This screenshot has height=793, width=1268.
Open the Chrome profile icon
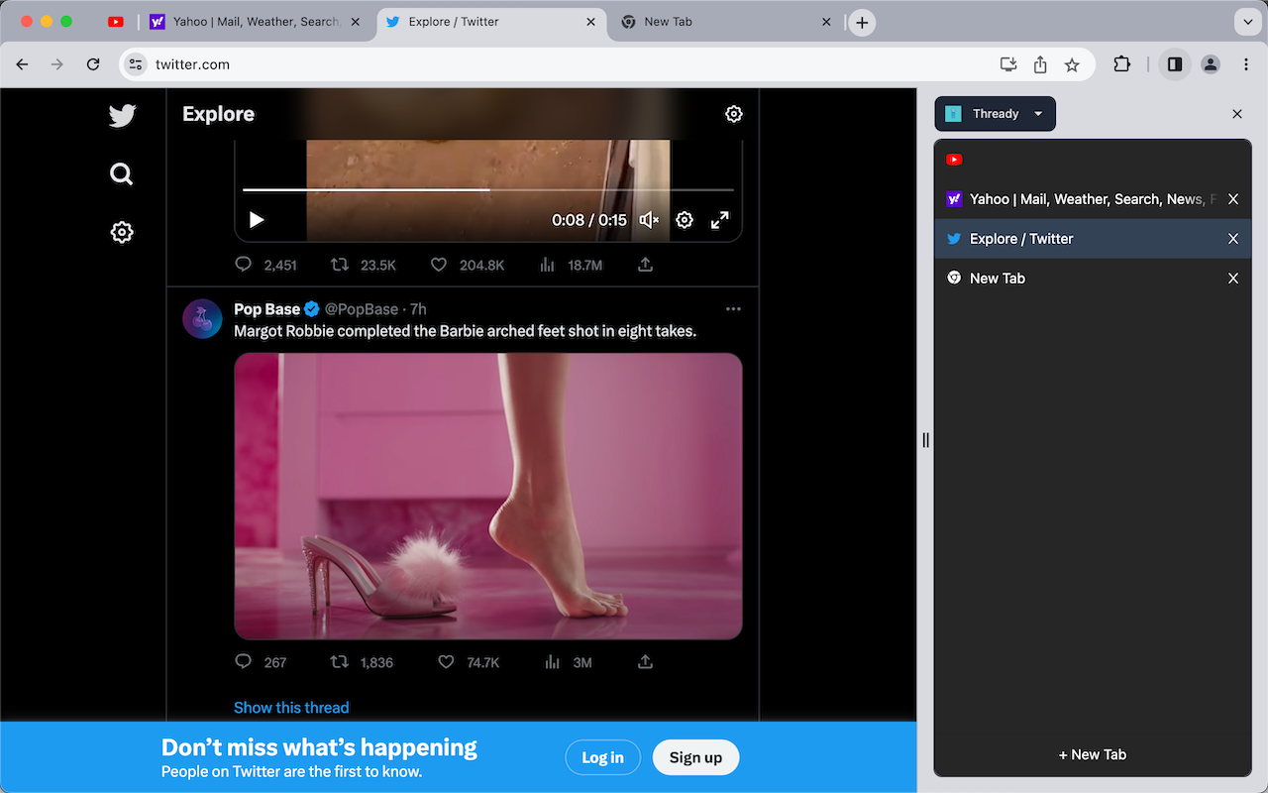[1211, 64]
